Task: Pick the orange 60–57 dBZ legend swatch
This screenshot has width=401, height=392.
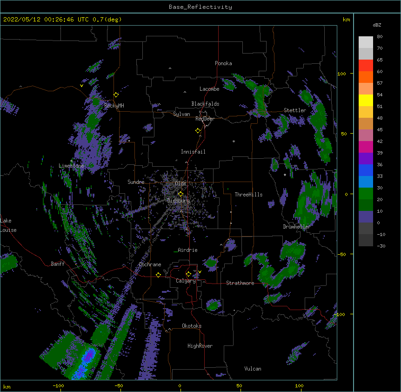Action: [366, 77]
